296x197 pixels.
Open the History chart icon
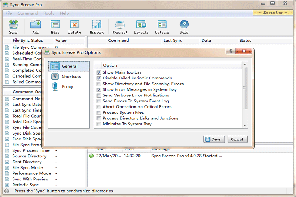tap(97, 24)
